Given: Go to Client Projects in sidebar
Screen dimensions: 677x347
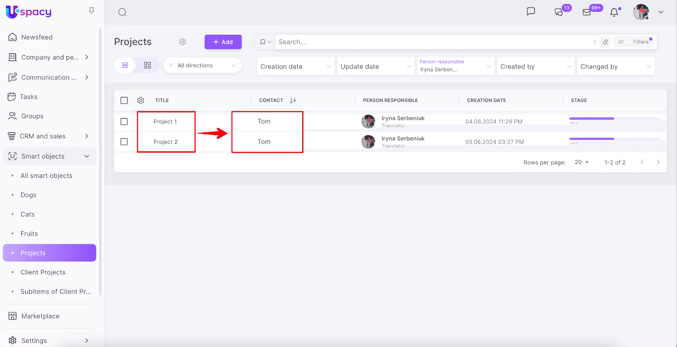Looking at the screenshot, I should point(43,272).
